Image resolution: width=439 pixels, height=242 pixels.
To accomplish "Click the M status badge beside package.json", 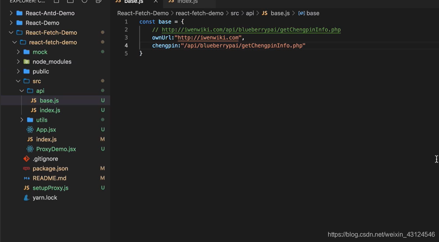I will click(x=103, y=168).
